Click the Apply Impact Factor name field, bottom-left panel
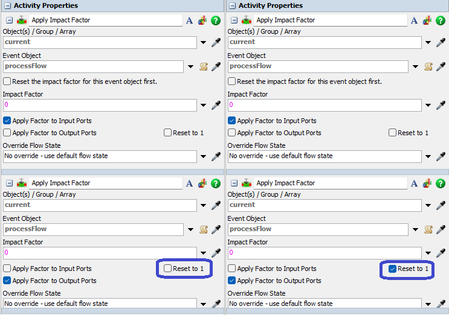This screenshot has height=315, width=449. point(105,183)
